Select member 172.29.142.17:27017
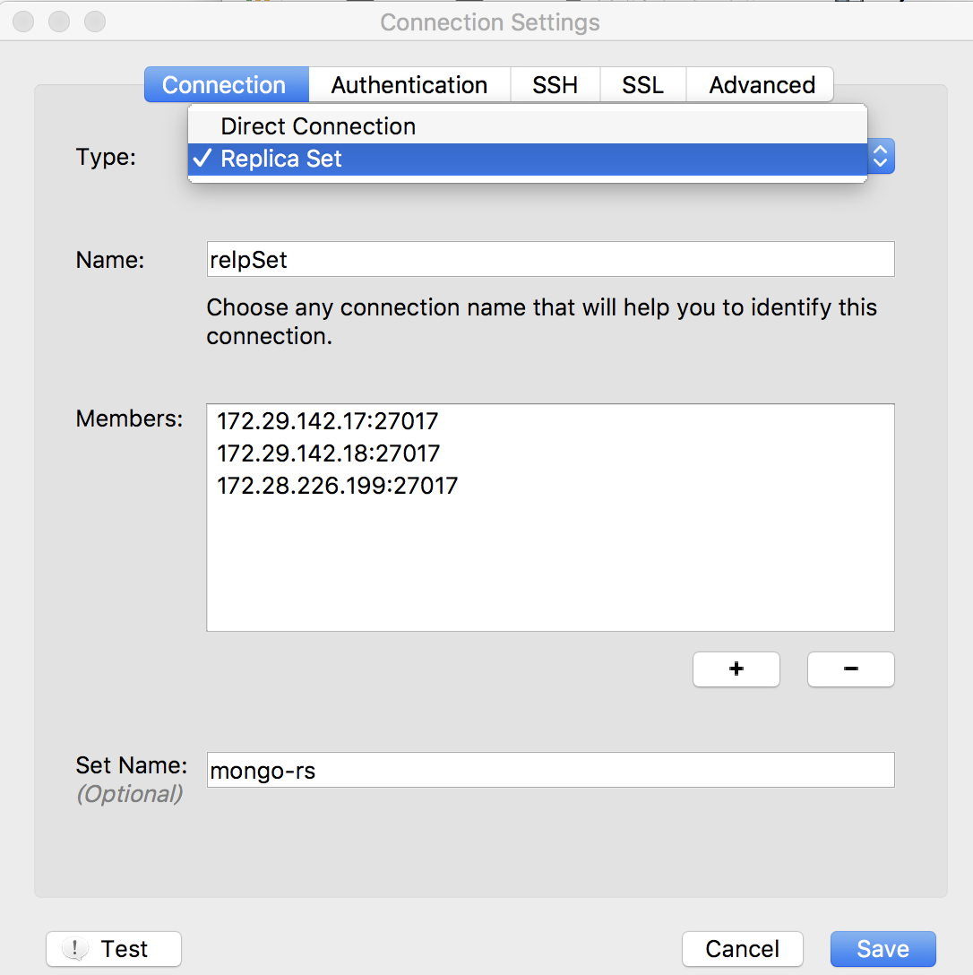 328,420
